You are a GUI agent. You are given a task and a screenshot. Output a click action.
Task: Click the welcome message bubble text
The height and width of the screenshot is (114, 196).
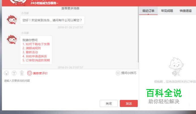[x=52, y=20]
